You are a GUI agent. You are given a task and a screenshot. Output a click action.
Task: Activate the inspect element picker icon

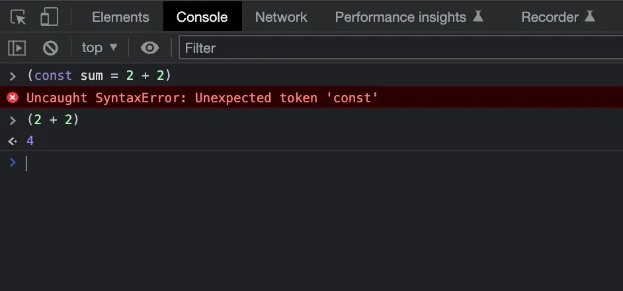pos(19,17)
